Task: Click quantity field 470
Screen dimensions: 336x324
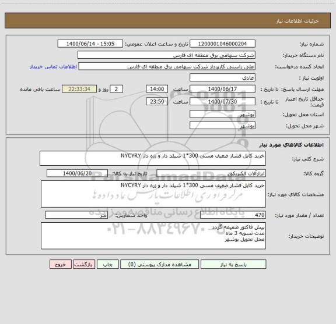Action: coord(233,215)
